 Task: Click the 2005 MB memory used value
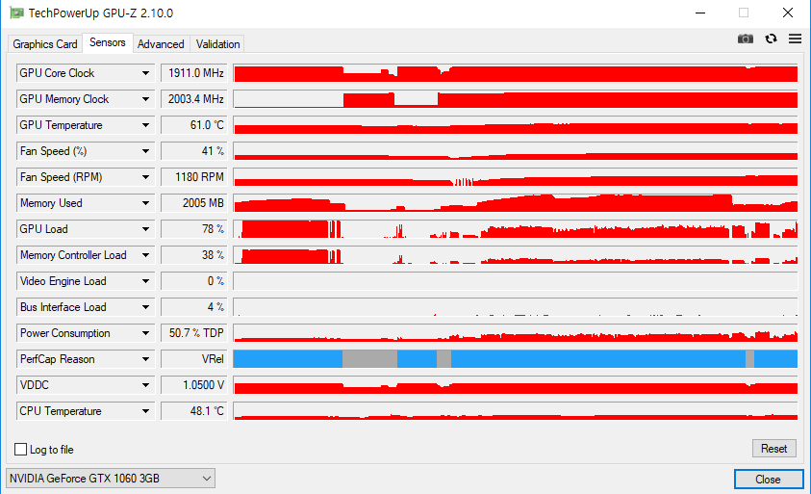pos(194,203)
